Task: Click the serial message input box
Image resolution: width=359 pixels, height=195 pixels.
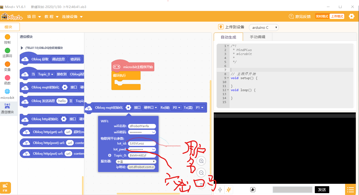Action: click(x=292, y=190)
